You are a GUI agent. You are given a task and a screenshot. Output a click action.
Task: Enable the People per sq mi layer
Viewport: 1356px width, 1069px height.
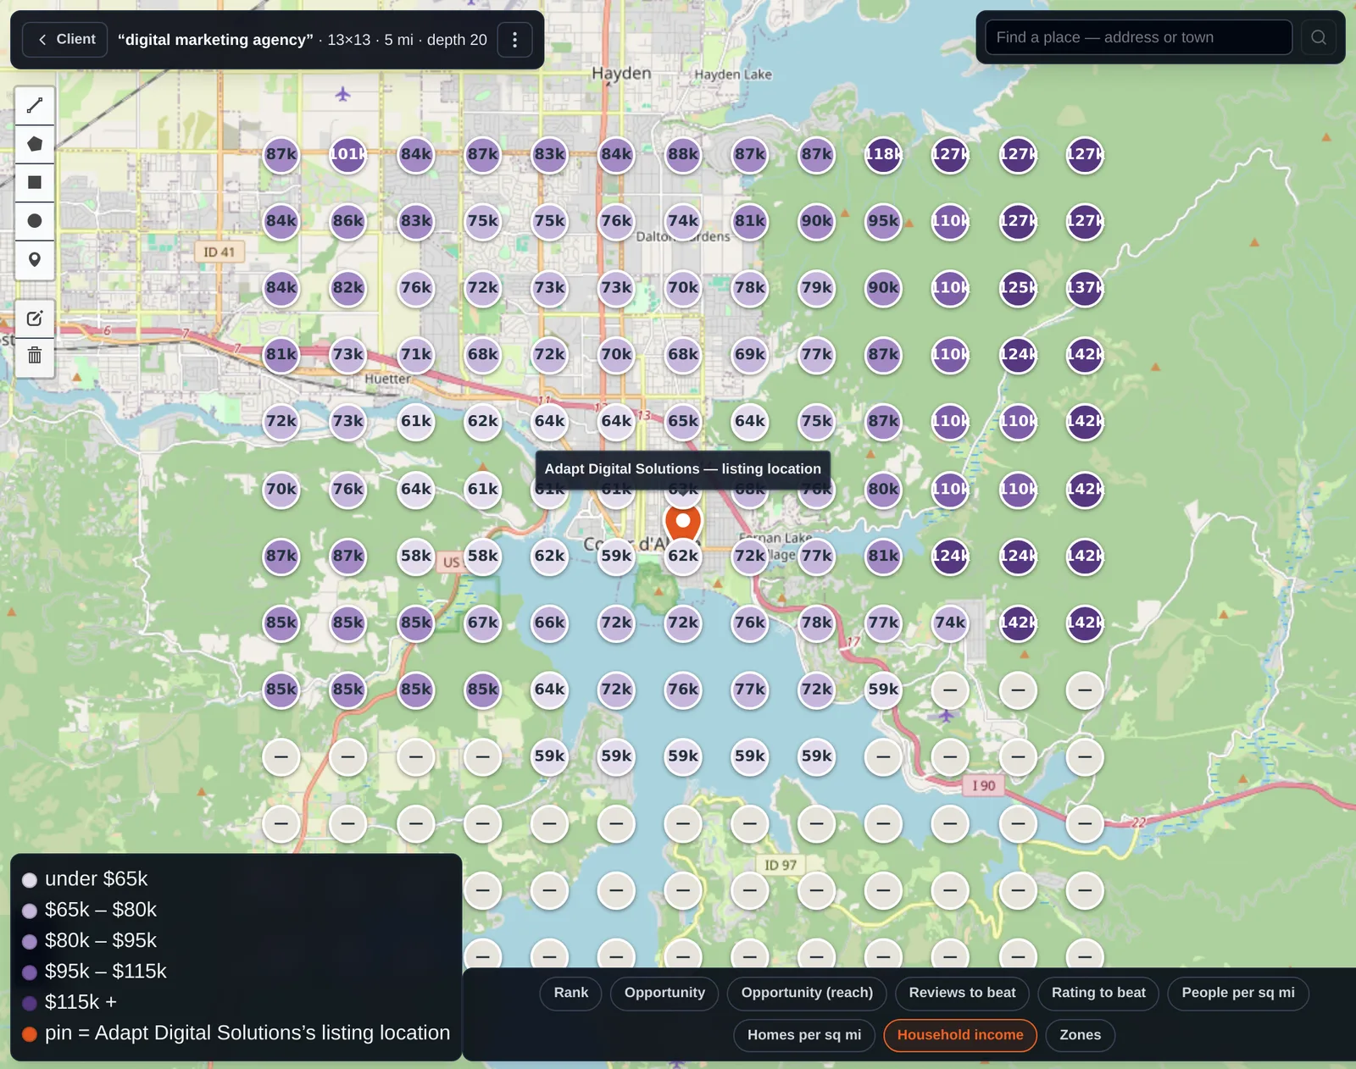click(x=1238, y=993)
